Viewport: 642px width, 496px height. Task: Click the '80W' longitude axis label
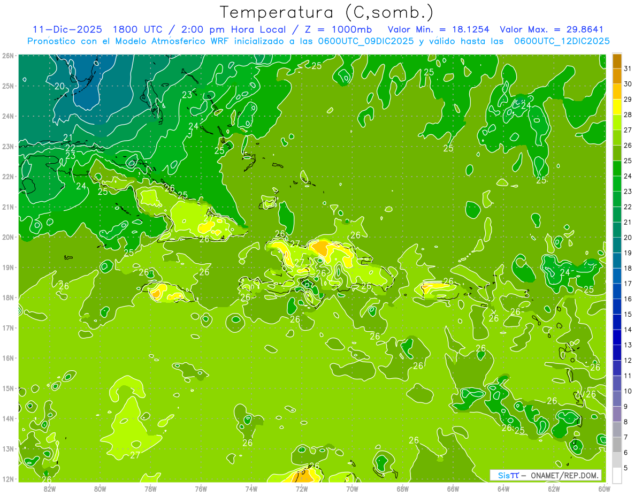pos(100,489)
